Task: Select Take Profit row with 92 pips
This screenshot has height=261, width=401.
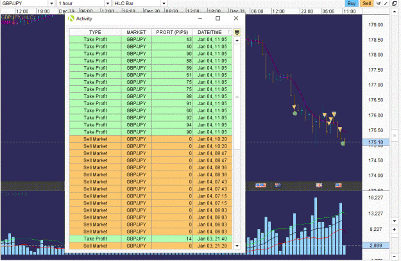Action: pyautogui.click(x=151, y=117)
